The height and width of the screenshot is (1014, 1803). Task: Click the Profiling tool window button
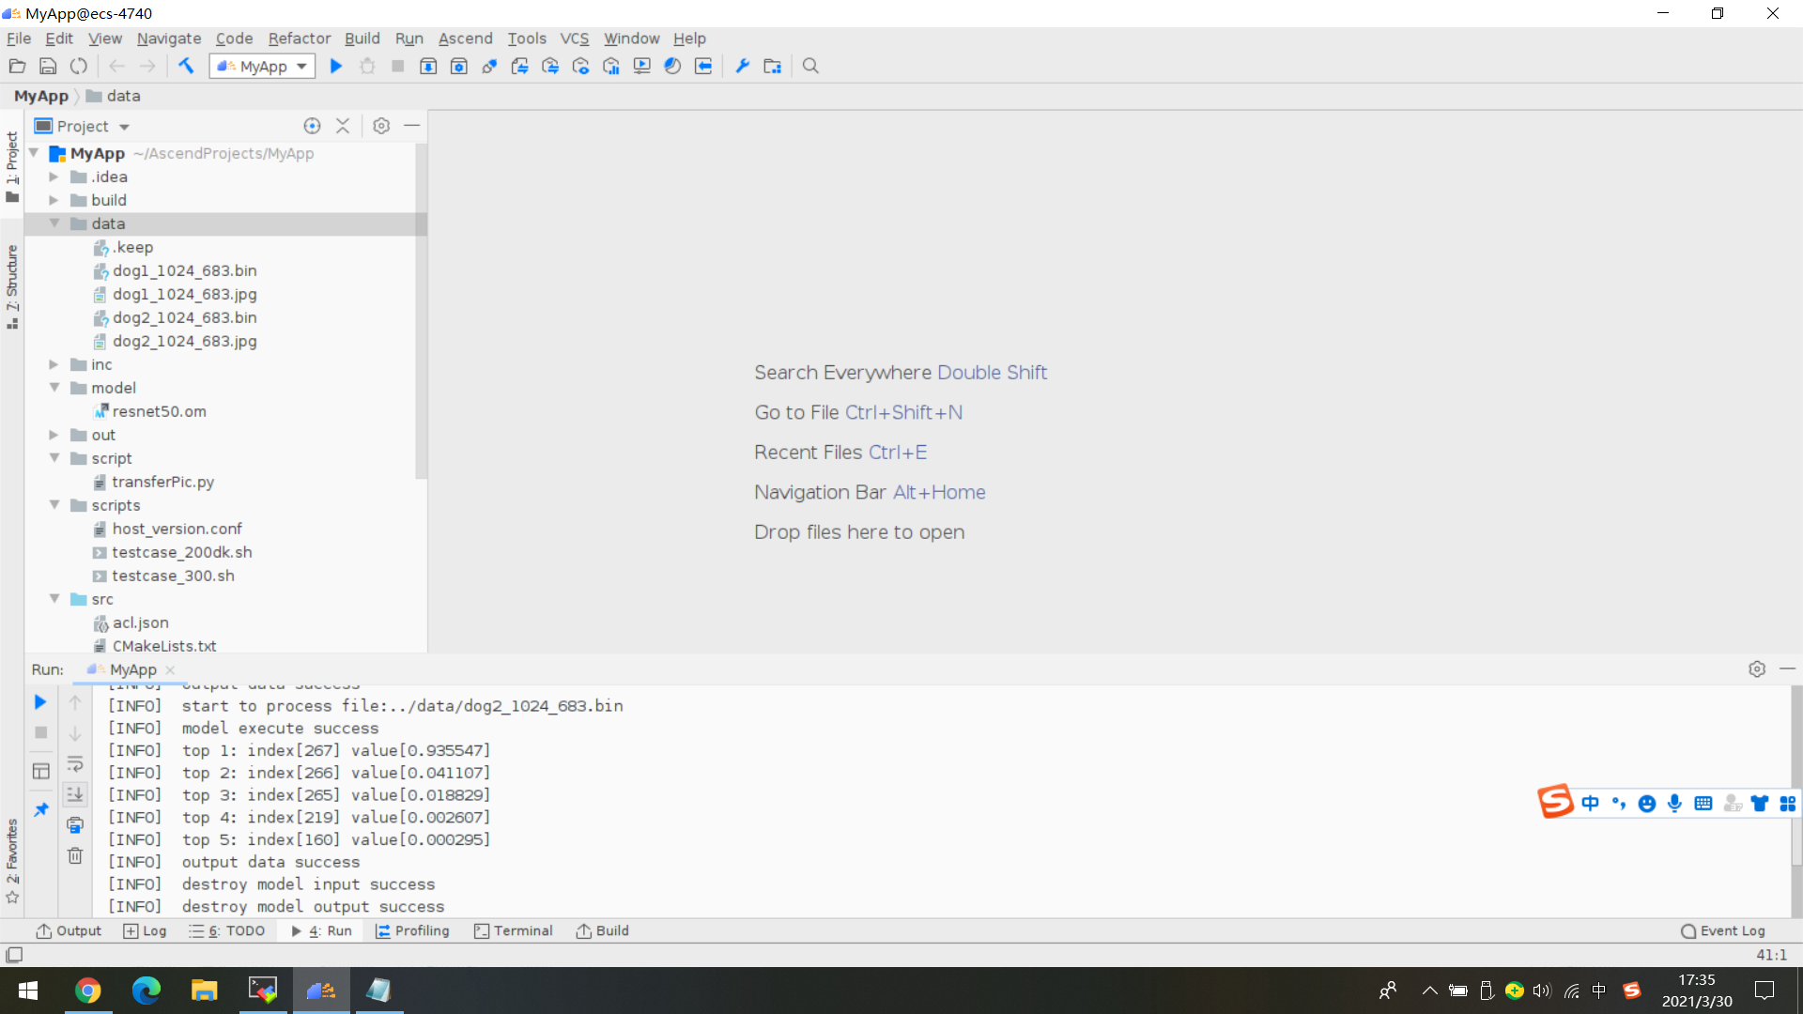pyautogui.click(x=412, y=930)
